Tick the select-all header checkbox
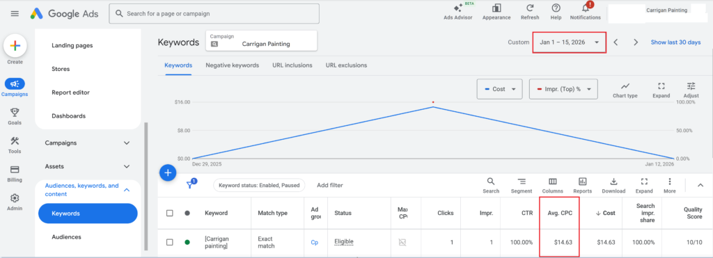Viewport: 713px width, 258px height. click(x=170, y=213)
